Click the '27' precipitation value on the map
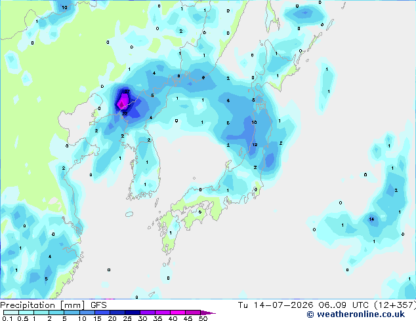Image resolution: width=416 pixels, height=321 pixels. pos(127,91)
